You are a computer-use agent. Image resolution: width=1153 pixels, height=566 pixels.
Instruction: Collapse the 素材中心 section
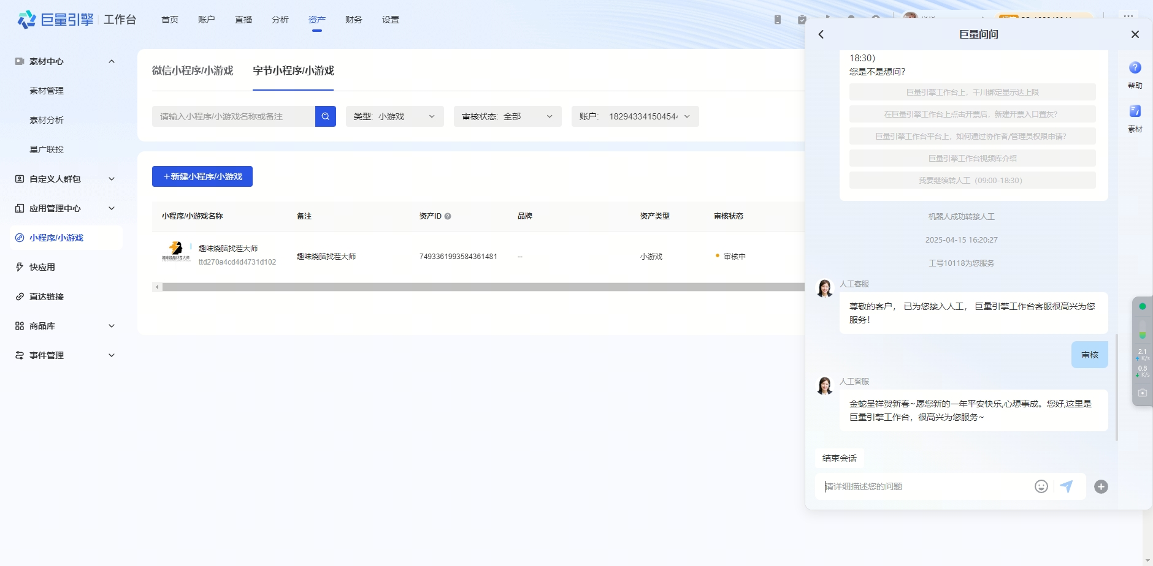click(112, 61)
